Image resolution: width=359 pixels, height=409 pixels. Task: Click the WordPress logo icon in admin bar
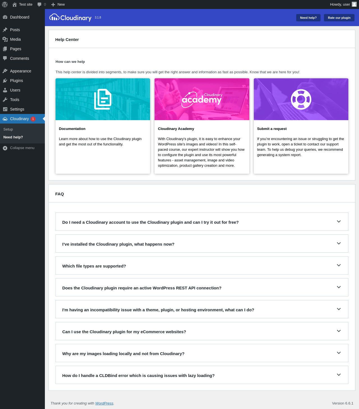point(5,4)
